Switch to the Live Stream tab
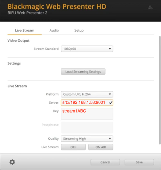The height and width of the screenshot is (170, 161). pyautogui.click(x=25, y=31)
